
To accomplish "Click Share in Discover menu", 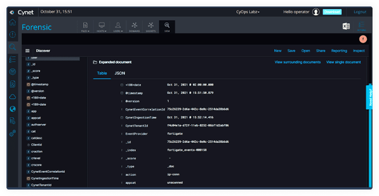I will 321,51.
